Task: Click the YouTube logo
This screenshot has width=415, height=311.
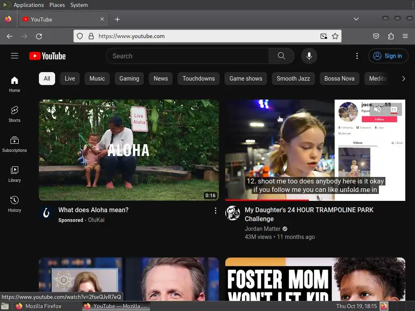Action: [x=47, y=56]
